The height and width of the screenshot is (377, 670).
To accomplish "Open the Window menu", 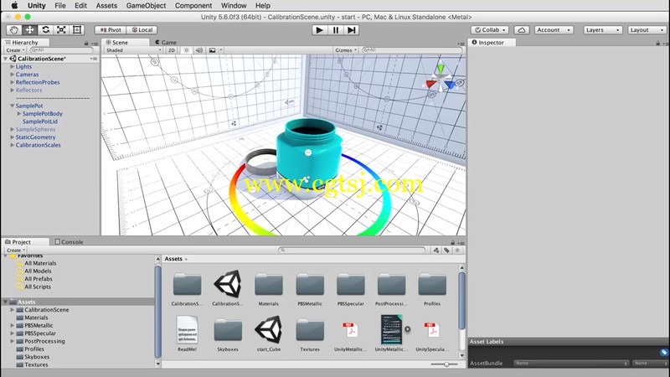I will pos(234,6).
